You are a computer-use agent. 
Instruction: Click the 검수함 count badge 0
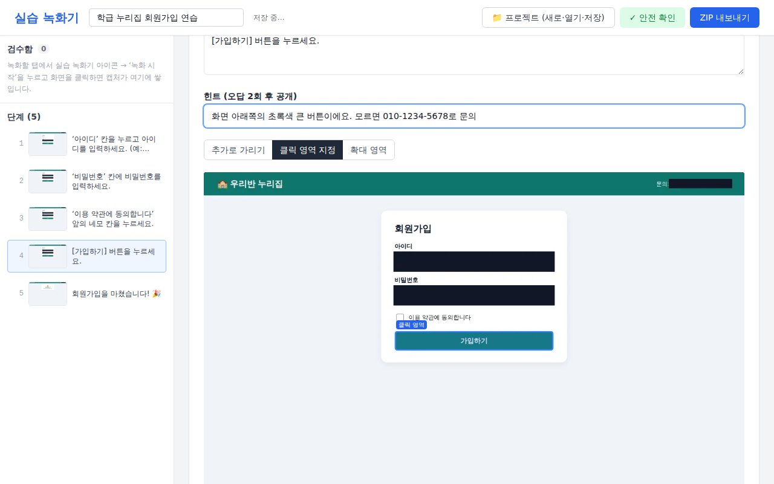(44, 49)
